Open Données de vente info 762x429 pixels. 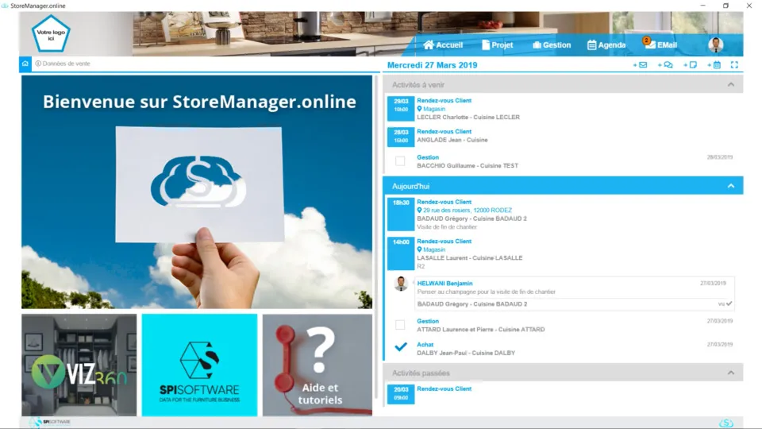pyautogui.click(x=63, y=64)
